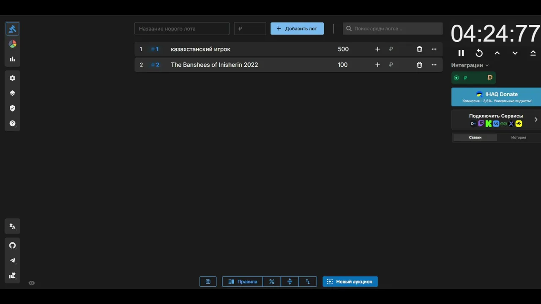Toggle the eye visibility icon at bottom left
541x304 pixels.
click(31, 283)
